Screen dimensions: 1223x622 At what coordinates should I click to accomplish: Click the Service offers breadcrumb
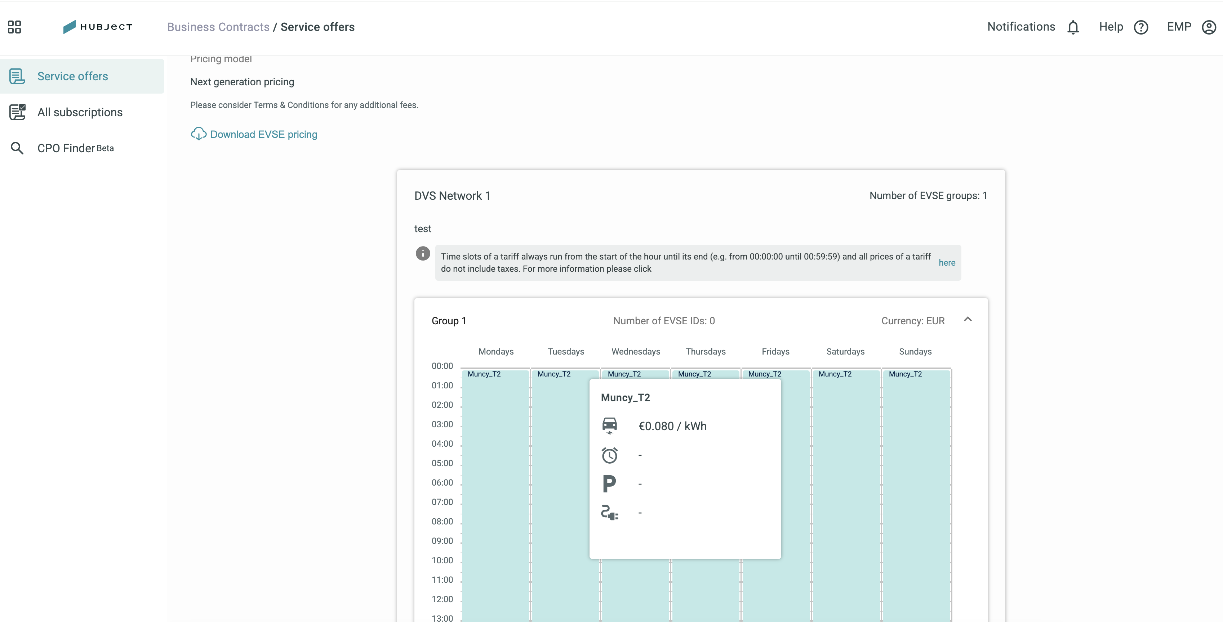pyautogui.click(x=317, y=27)
